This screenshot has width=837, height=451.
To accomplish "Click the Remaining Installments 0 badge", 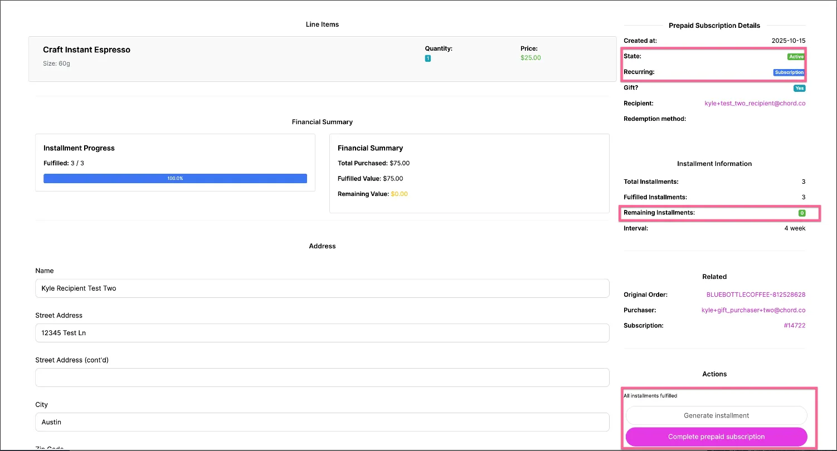I will pyautogui.click(x=802, y=213).
